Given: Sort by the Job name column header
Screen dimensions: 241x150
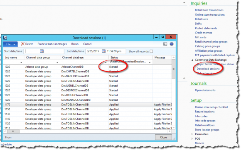Looking at the screenshot, I should 11,57.
